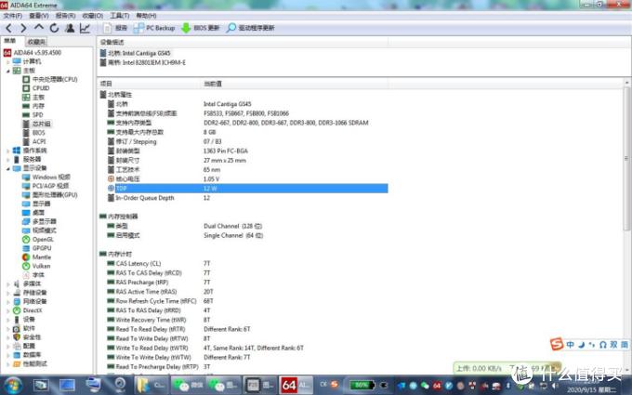The width and height of the screenshot is (632, 395).
Task: Click the battery 86% tray indicator
Action: tap(362, 385)
